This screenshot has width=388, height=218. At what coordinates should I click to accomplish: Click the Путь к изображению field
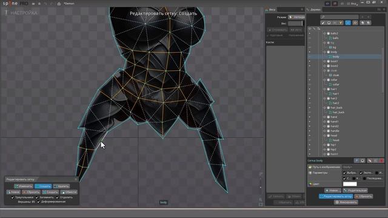coord(363,167)
